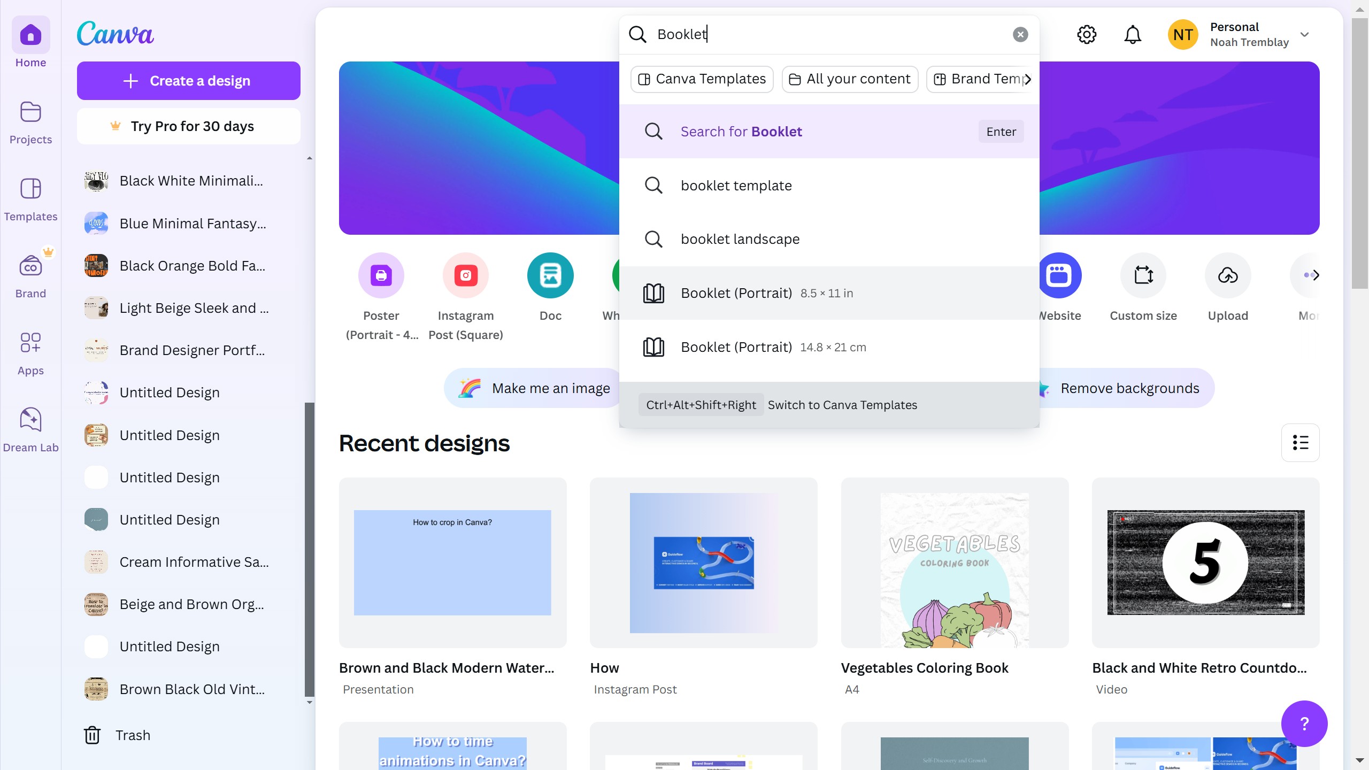Click the Upload cloud icon
Image resolution: width=1369 pixels, height=770 pixels.
[x=1227, y=275]
